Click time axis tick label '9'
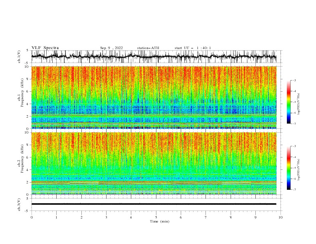This screenshot has height=244, width=316. pyautogui.click(x=255, y=217)
